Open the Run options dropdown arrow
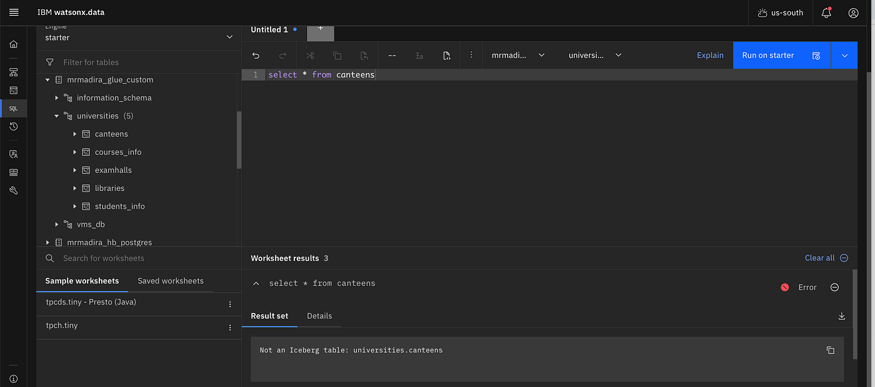This screenshot has width=875, height=387. (844, 56)
